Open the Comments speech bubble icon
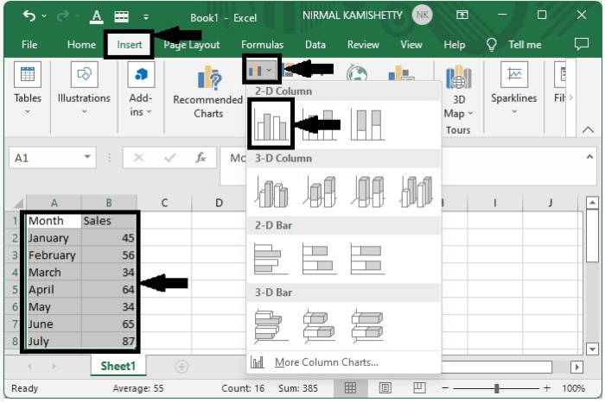 pyautogui.click(x=582, y=44)
